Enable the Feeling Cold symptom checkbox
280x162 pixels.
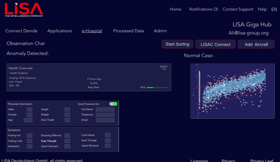point(30,141)
